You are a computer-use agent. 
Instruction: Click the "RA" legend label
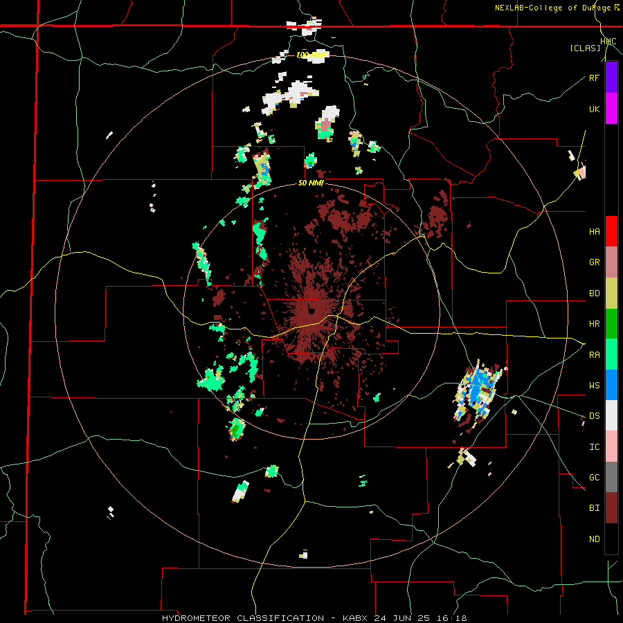[594, 355]
